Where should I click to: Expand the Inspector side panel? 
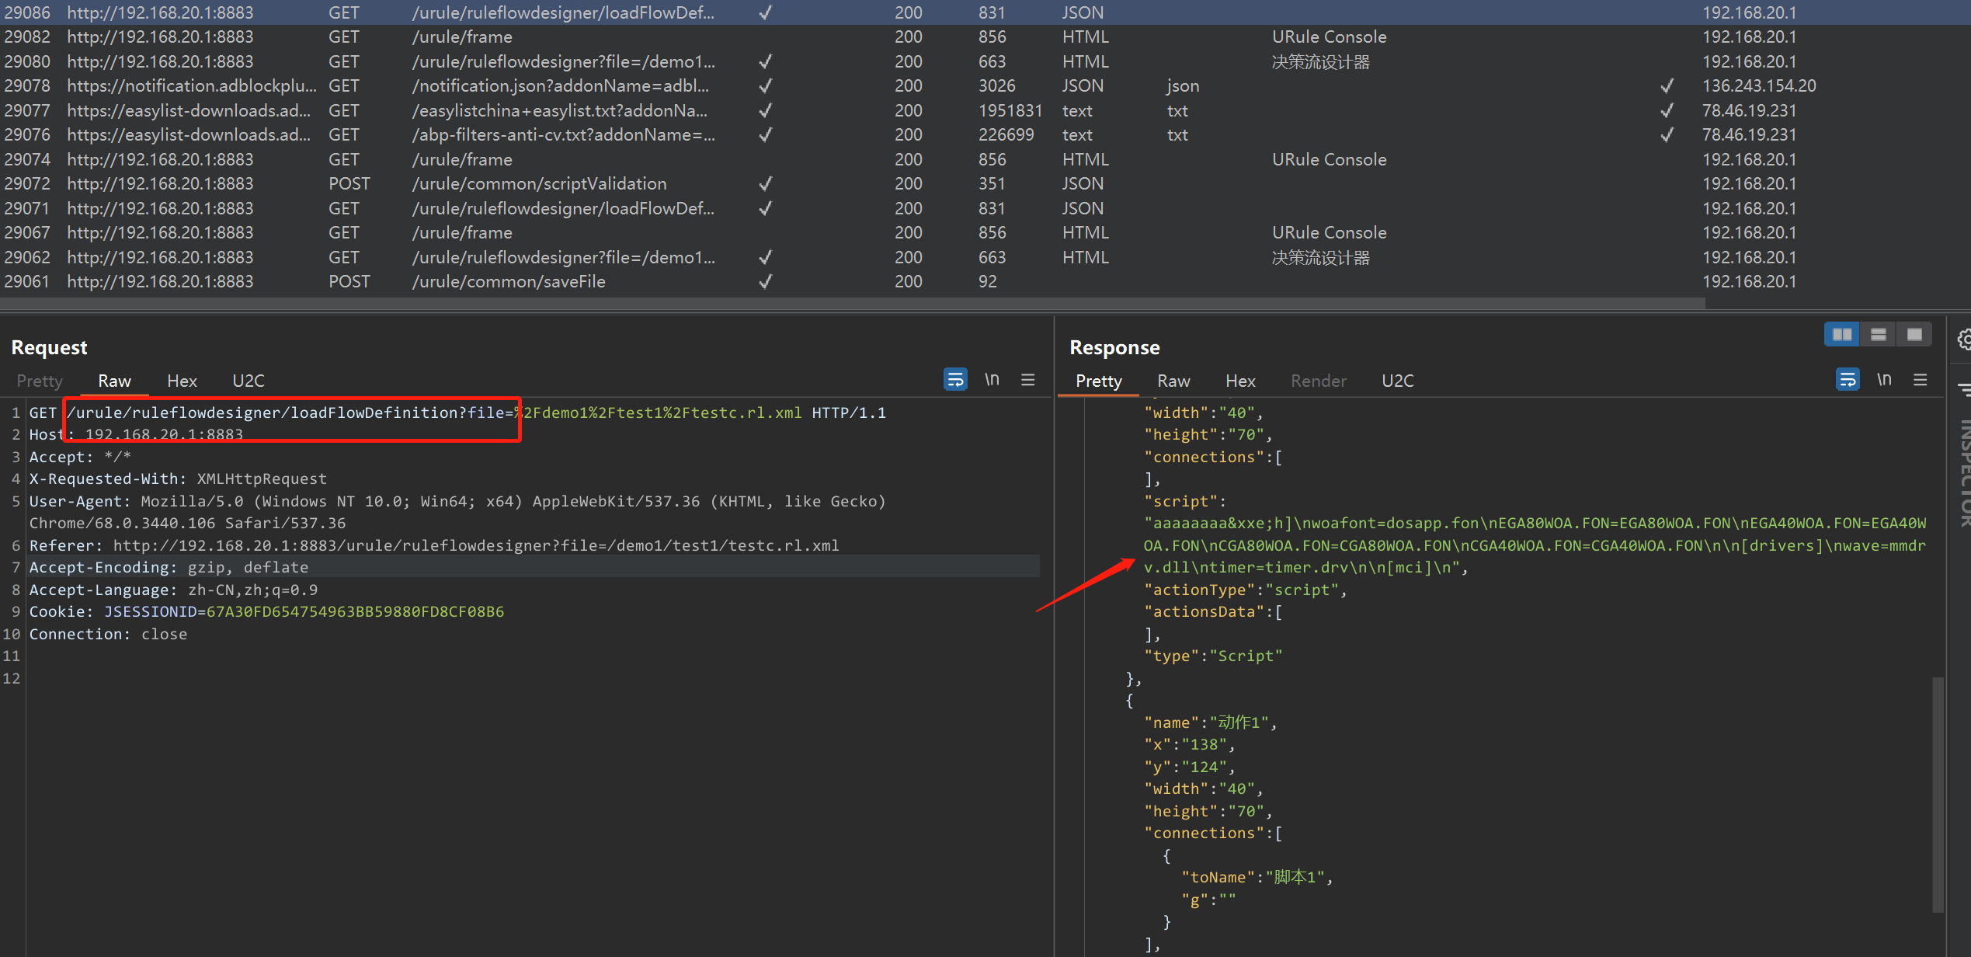1964,474
